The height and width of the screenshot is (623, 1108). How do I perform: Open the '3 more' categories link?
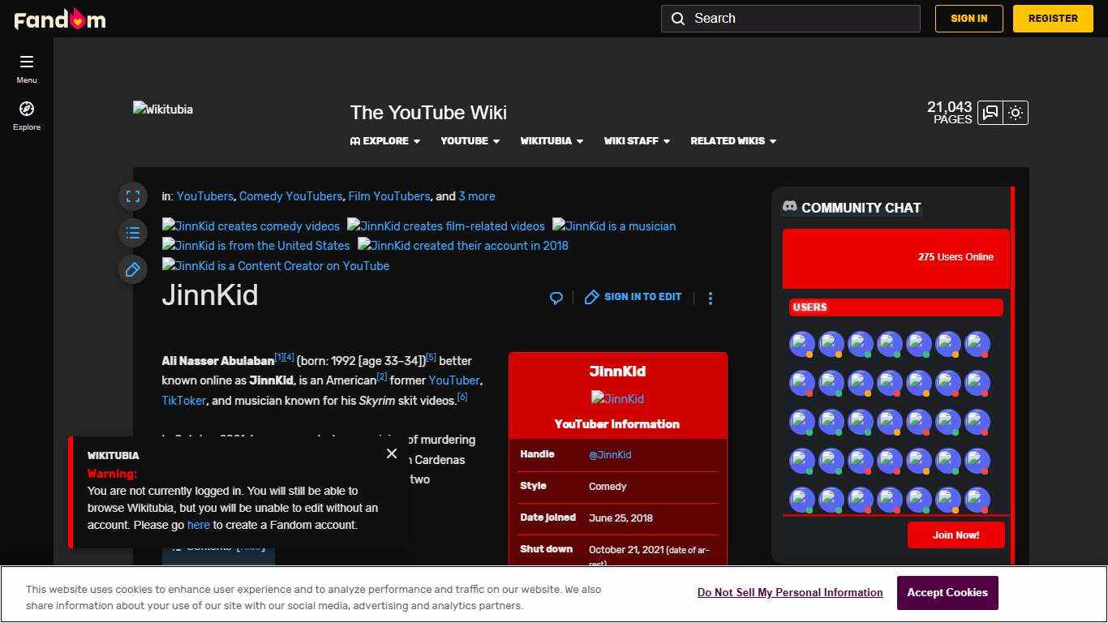point(476,196)
